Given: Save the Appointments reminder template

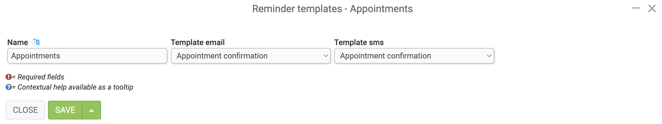Looking at the screenshot, I should pos(65,110).
